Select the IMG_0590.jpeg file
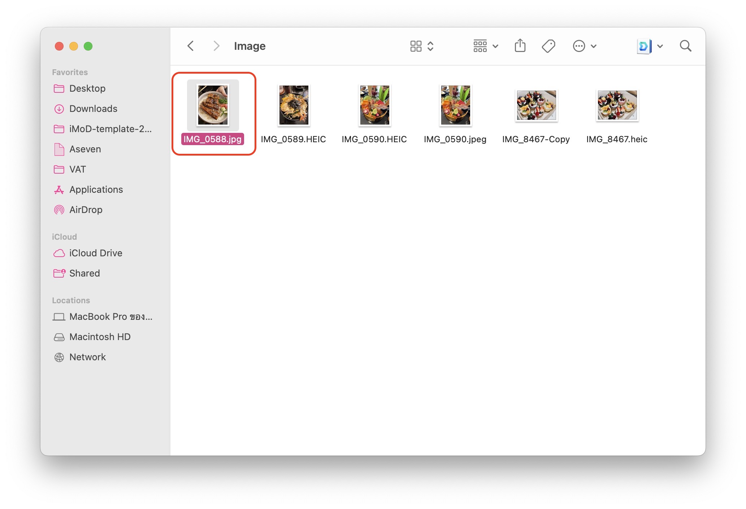This screenshot has width=746, height=509. pos(455,105)
